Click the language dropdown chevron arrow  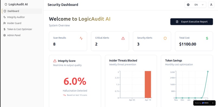click(203, 5)
